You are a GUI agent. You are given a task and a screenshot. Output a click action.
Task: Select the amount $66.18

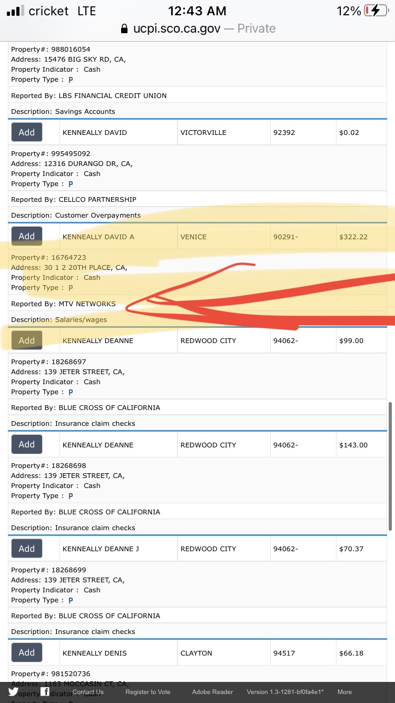pos(351,653)
